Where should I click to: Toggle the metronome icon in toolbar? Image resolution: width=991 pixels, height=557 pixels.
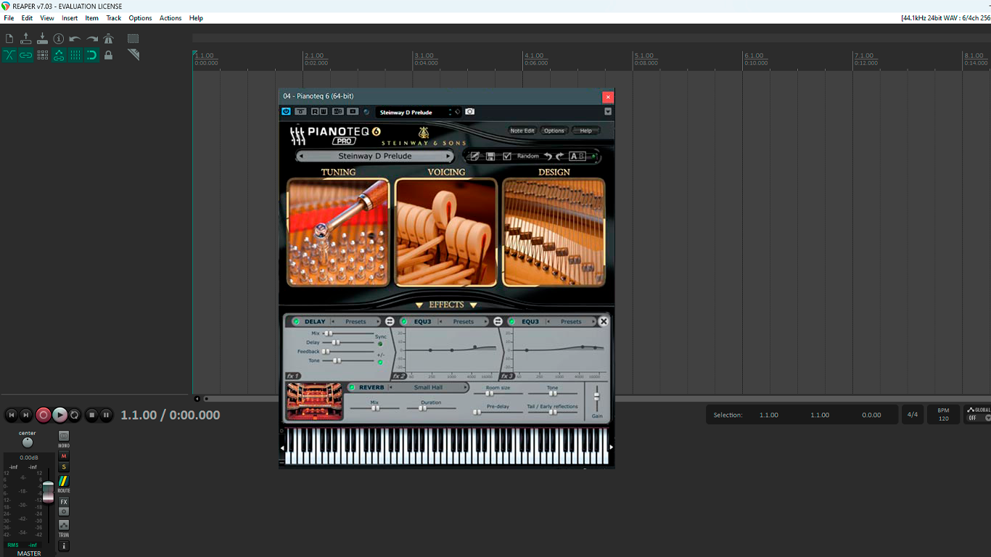click(109, 38)
